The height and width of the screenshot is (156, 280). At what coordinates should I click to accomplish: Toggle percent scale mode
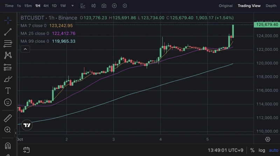pos(252,150)
